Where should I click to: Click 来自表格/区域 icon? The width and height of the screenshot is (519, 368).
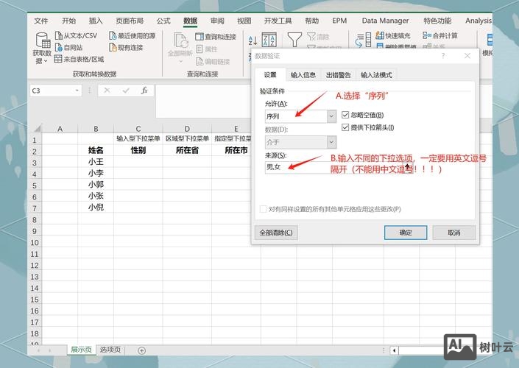58,59
